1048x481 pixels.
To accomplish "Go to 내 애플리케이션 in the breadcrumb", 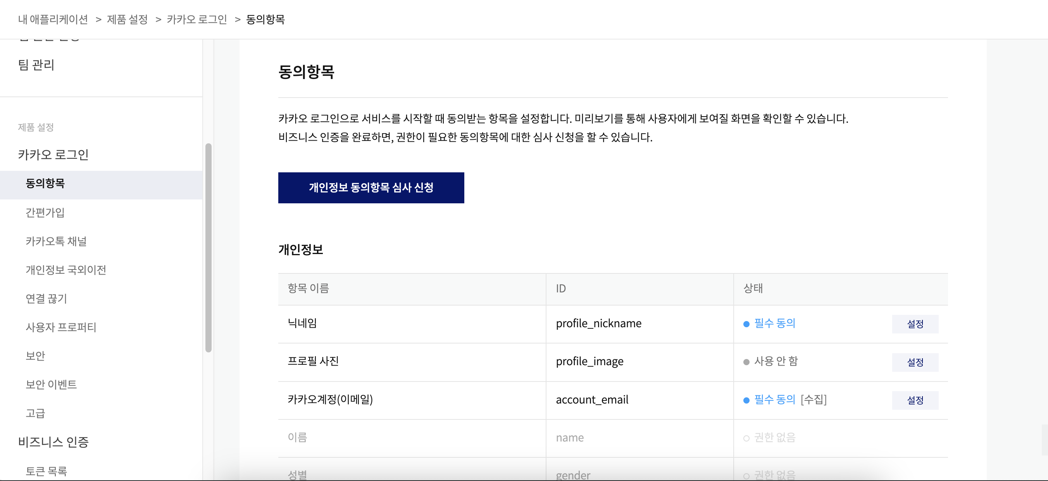I will coord(53,19).
